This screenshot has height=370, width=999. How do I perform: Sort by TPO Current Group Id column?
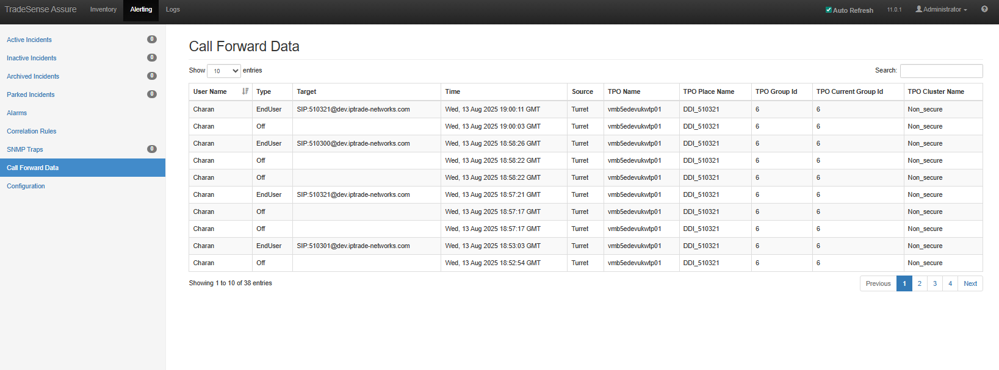coord(857,91)
